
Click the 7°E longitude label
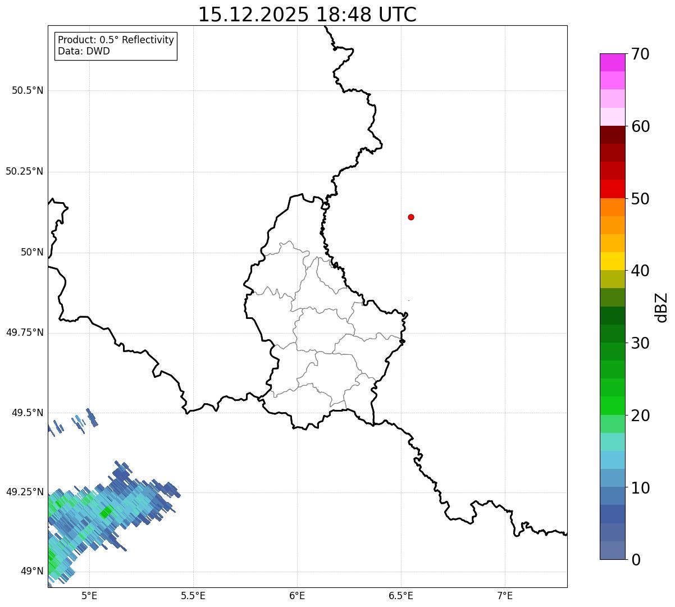click(505, 595)
